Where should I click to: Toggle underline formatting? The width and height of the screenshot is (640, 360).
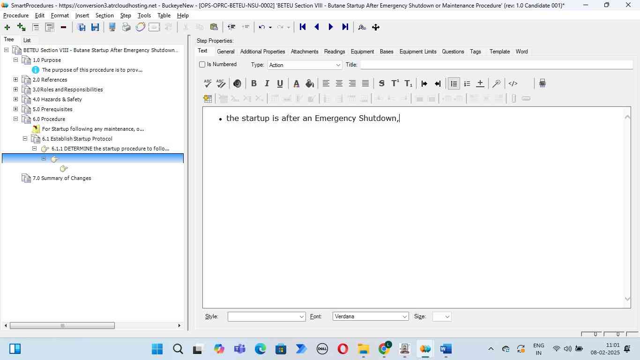tap(280, 83)
